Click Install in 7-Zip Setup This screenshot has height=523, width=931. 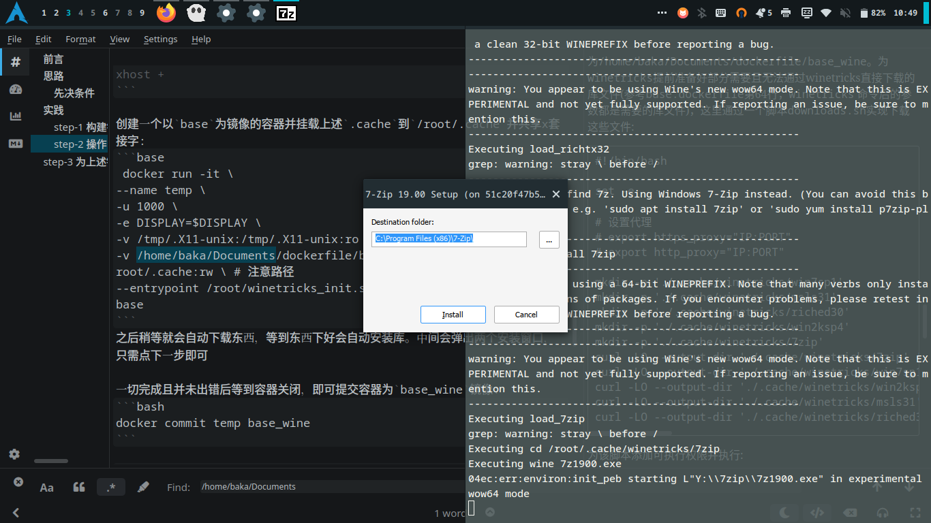[453, 315]
